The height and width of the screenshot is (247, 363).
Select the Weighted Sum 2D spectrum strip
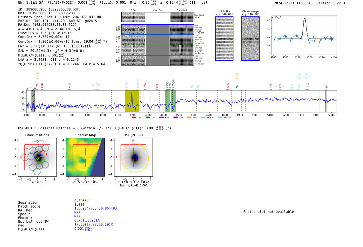pos(157,17)
